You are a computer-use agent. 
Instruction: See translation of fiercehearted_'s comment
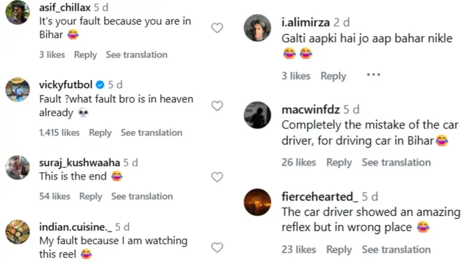[396, 250]
